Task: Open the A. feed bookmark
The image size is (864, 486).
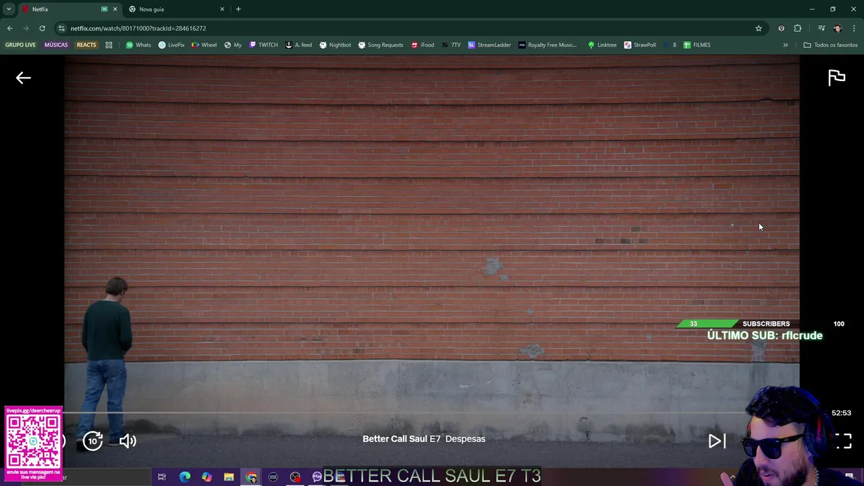Action: (298, 45)
